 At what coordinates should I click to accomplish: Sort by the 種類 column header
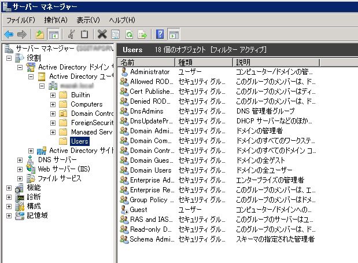(x=204, y=62)
